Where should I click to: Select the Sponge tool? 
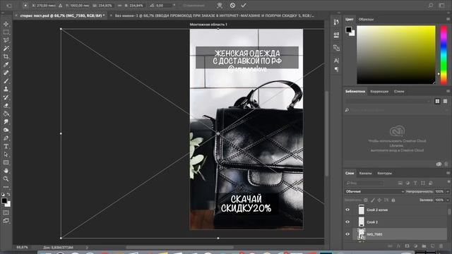6,130
